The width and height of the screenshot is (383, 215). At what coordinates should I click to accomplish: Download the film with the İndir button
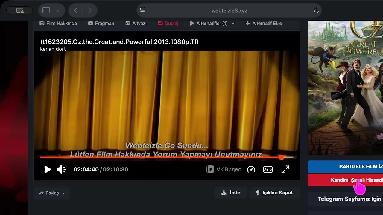coord(231,193)
